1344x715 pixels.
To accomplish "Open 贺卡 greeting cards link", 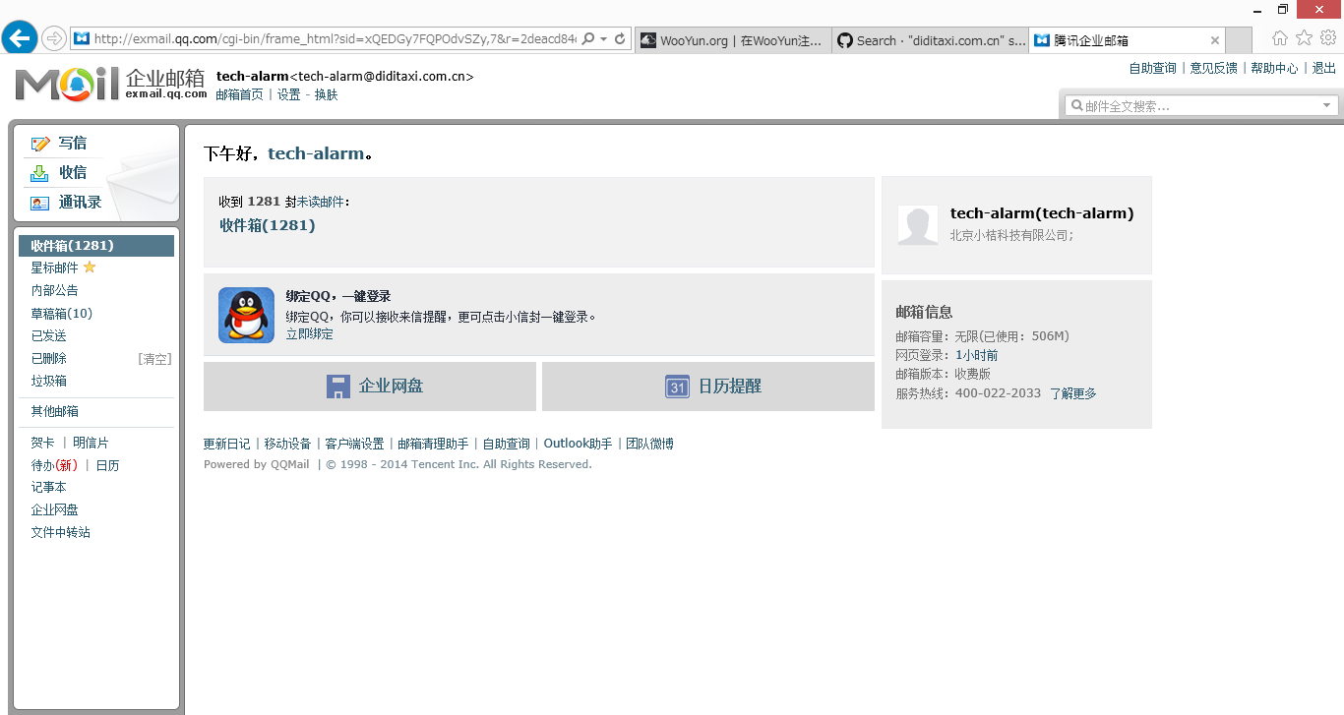I will (x=42, y=443).
